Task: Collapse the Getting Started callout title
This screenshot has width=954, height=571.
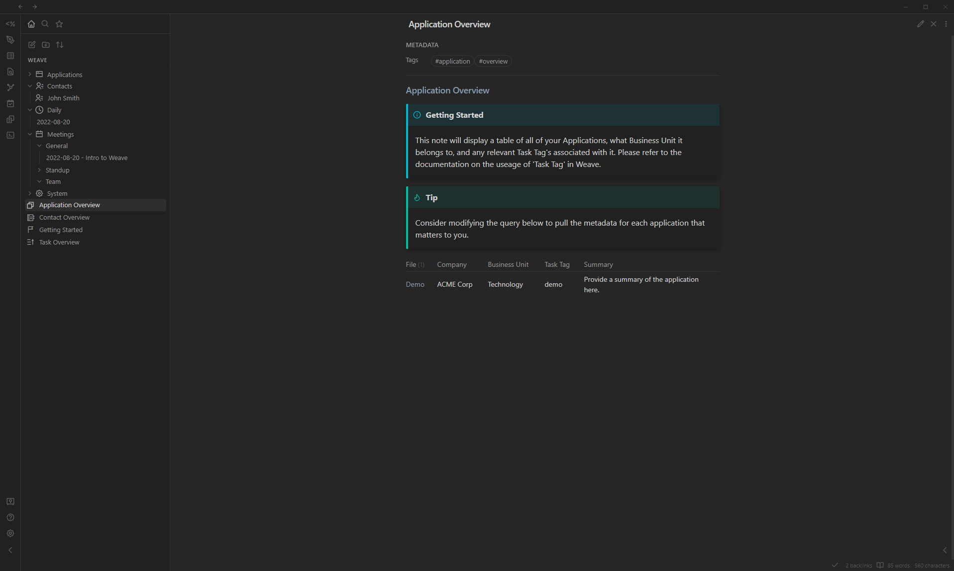Action: [454, 115]
